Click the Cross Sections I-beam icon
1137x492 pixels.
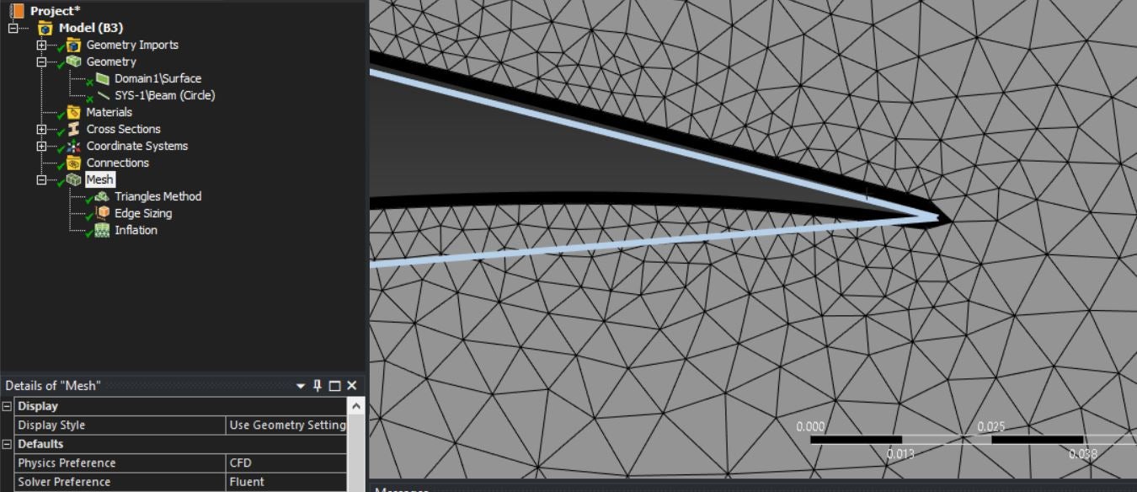click(x=73, y=129)
